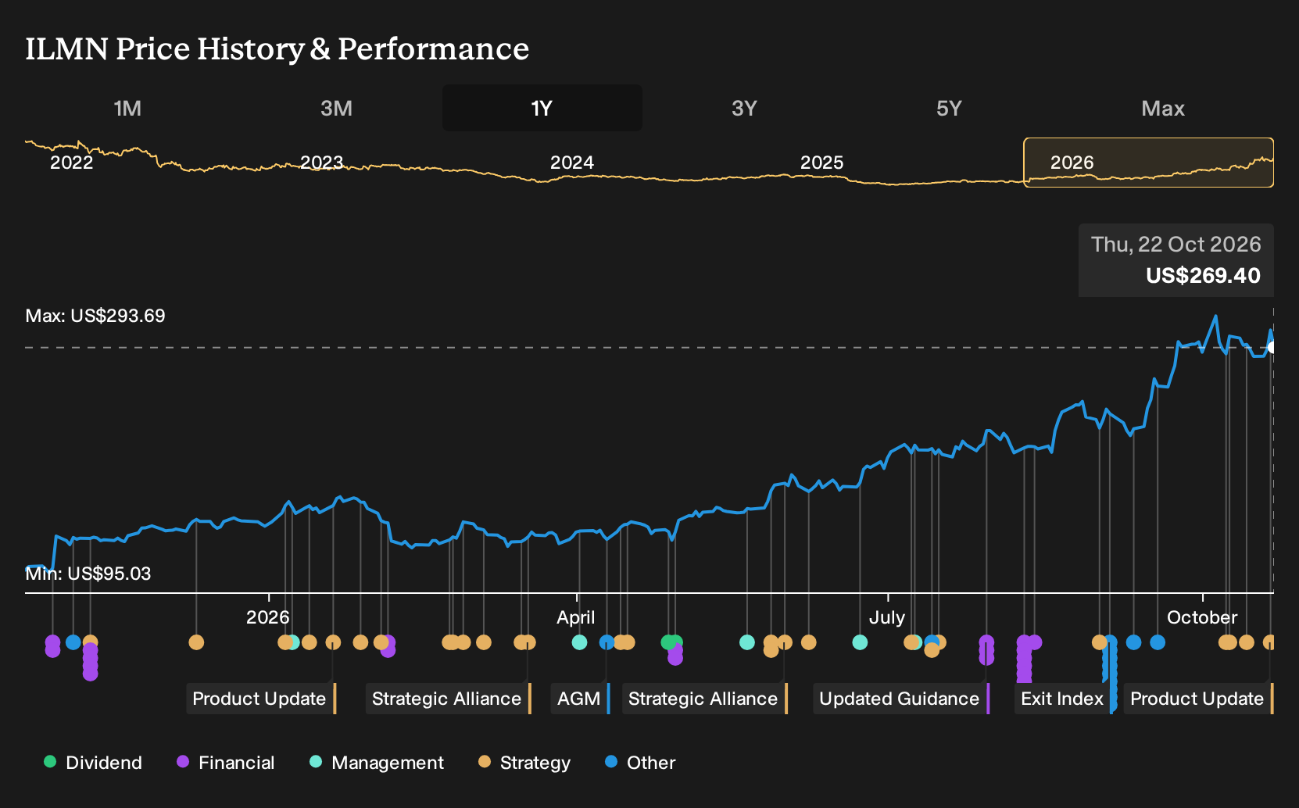Click teal Management dot beneath April label
Image resolution: width=1299 pixels, height=808 pixels.
pos(579,642)
